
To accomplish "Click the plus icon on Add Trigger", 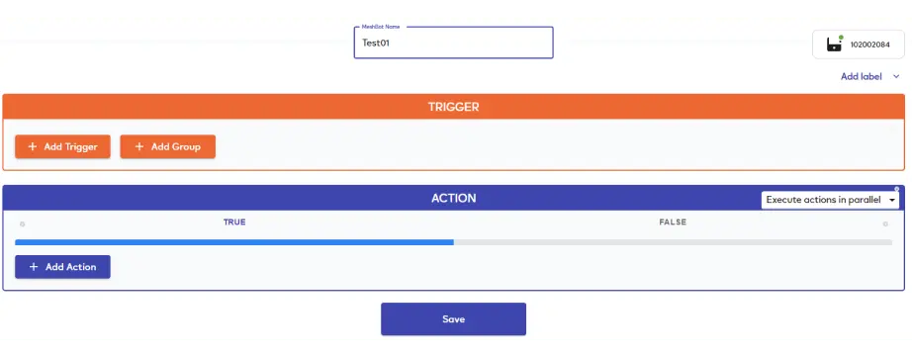I will click(x=33, y=146).
